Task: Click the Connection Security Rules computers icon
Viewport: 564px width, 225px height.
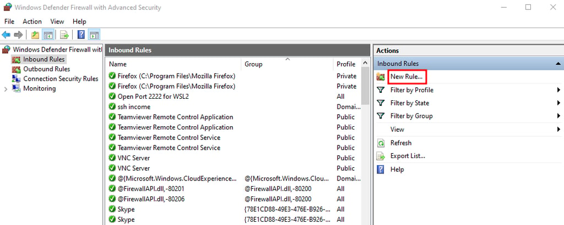Action: pos(16,79)
